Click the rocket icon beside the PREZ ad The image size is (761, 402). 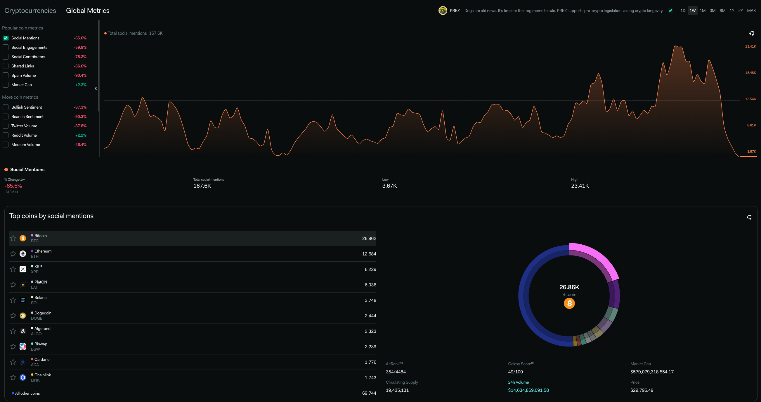pyautogui.click(x=671, y=11)
